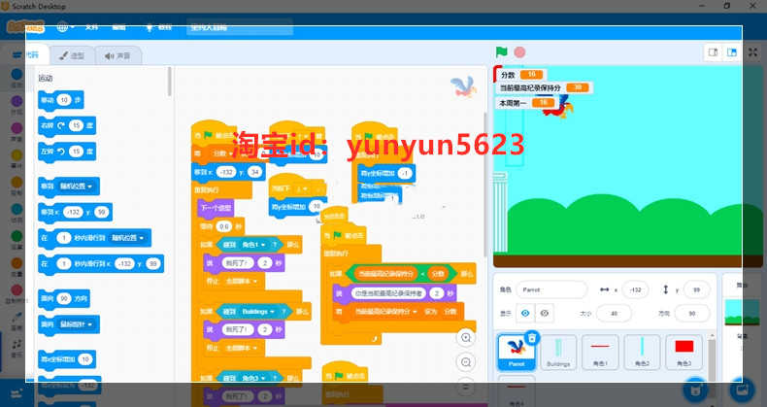Select the 角色2 sprite thumbnail
This screenshot has height=407, width=767.
(642, 353)
